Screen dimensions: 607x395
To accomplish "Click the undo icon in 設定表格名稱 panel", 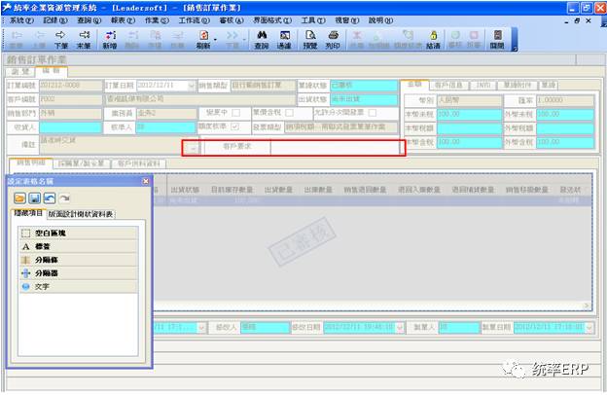I will coord(49,198).
